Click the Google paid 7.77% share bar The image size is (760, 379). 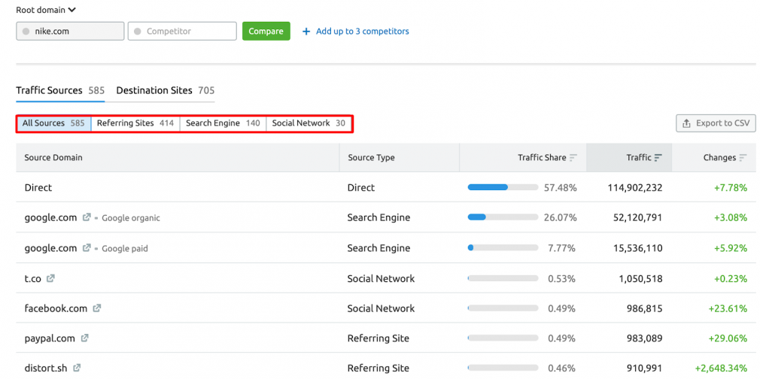click(x=503, y=247)
